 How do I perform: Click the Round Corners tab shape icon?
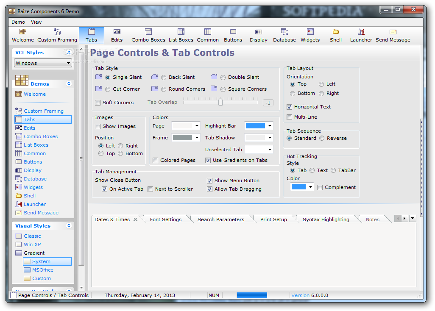(x=154, y=89)
